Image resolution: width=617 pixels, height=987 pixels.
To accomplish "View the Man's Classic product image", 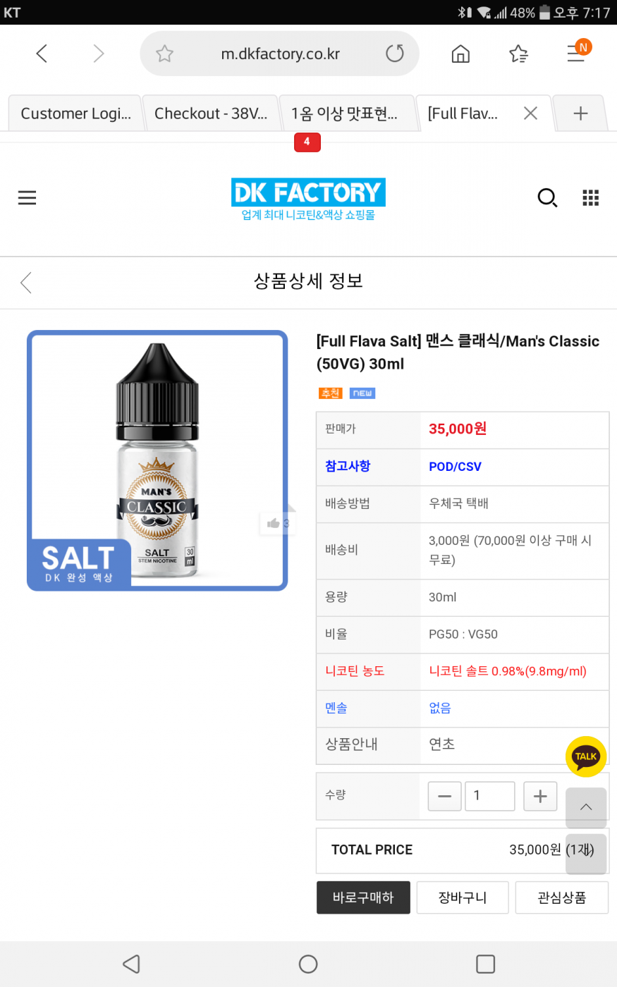I will coord(157,460).
